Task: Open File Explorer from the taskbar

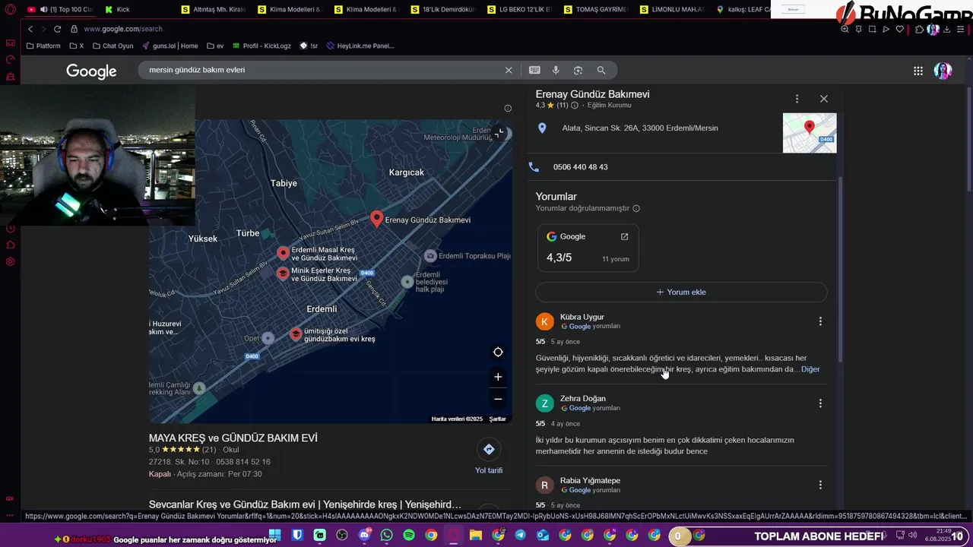Action: (476, 536)
